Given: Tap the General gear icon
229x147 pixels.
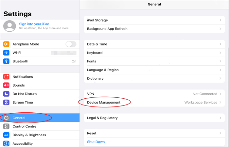Looking at the screenshot, I should (x=6, y=118).
